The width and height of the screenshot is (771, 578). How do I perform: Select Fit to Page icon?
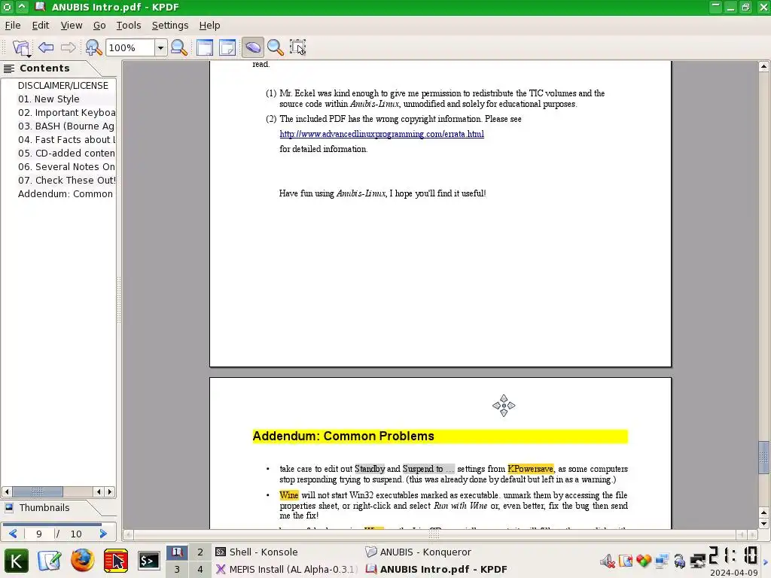[x=227, y=47]
